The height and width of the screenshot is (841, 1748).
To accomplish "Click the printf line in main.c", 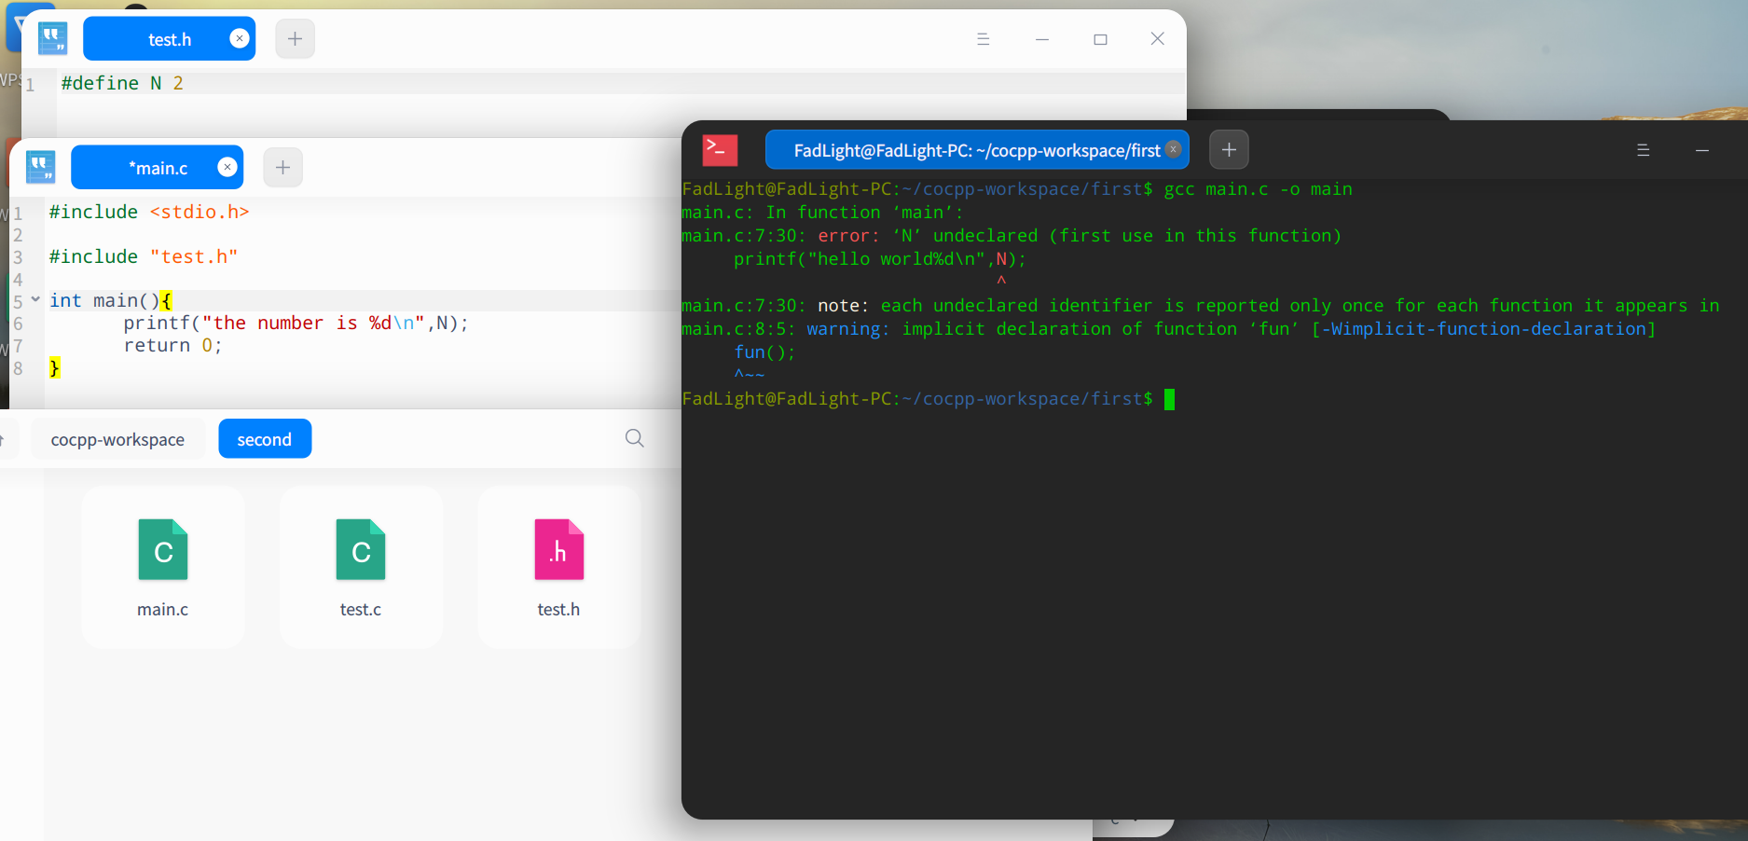I will coord(296,323).
